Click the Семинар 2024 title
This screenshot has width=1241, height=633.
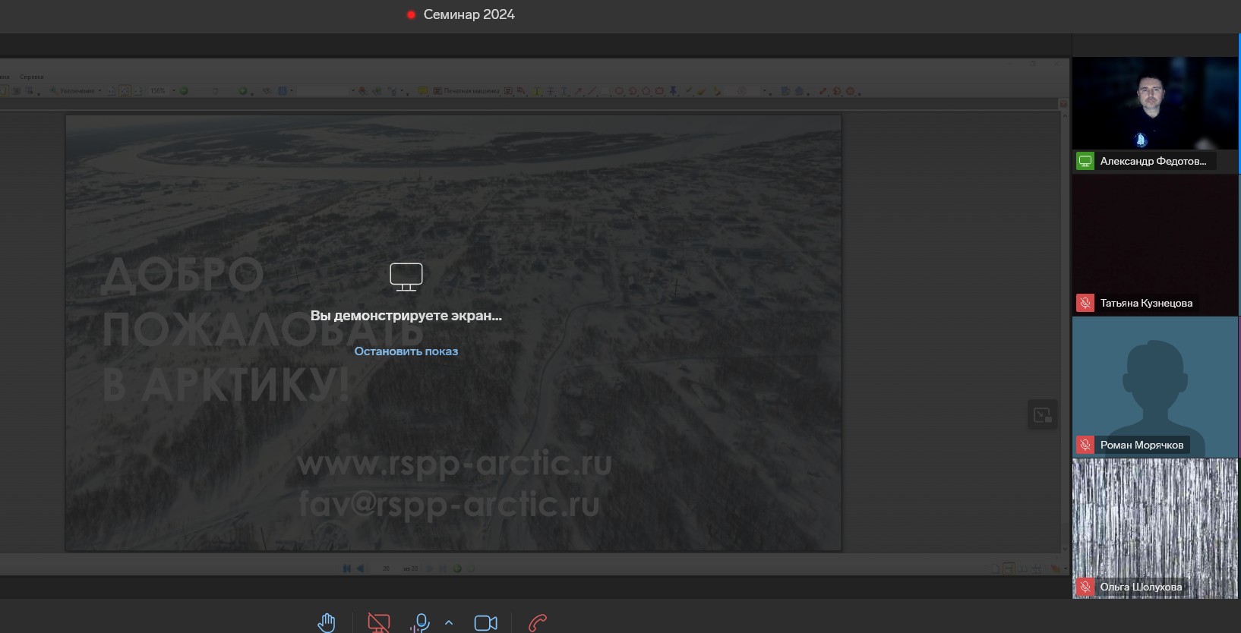click(469, 14)
